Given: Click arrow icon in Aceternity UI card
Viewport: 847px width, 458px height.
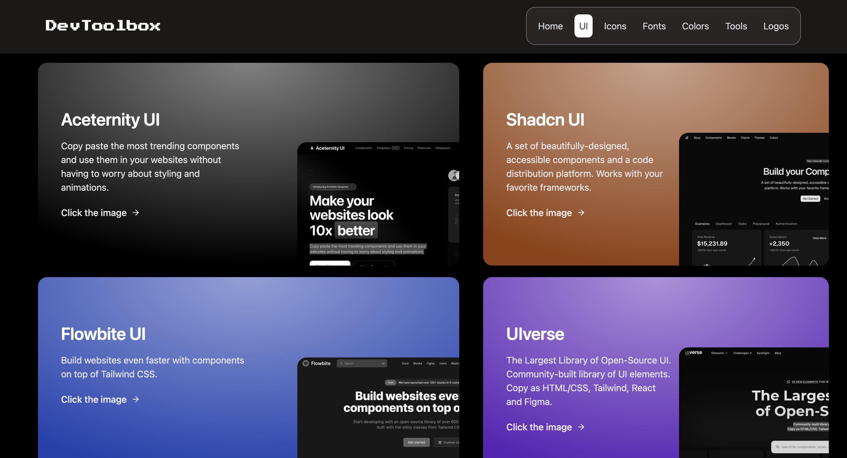Looking at the screenshot, I should [136, 213].
